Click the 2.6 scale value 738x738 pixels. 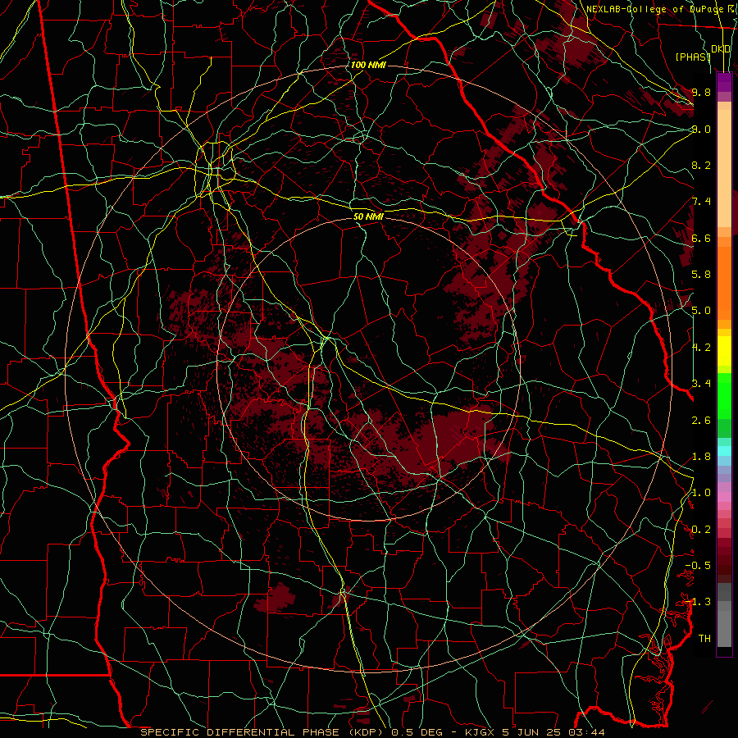point(701,420)
